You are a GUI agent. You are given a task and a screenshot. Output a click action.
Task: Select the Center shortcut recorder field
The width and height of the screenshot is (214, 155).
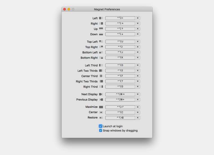coord(120,112)
